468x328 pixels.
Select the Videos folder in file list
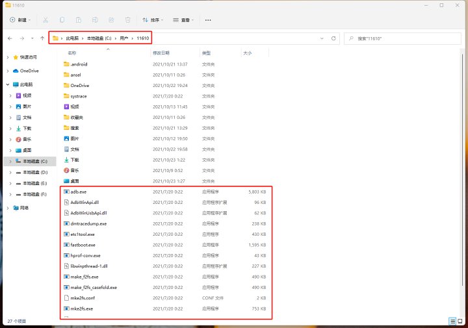coord(166,107)
